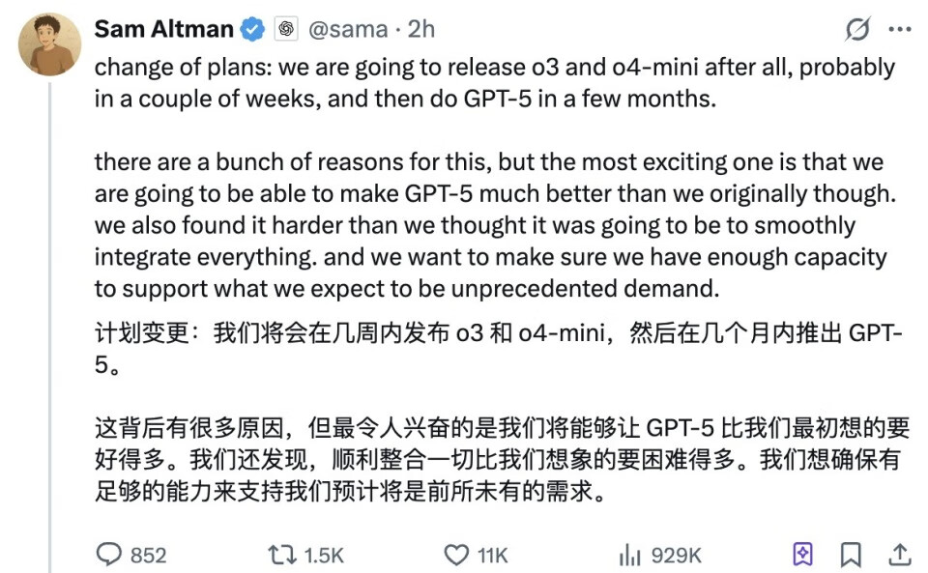This screenshot has width=928, height=573.
Task: Click the 852 replies count
Action: pos(148,555)
